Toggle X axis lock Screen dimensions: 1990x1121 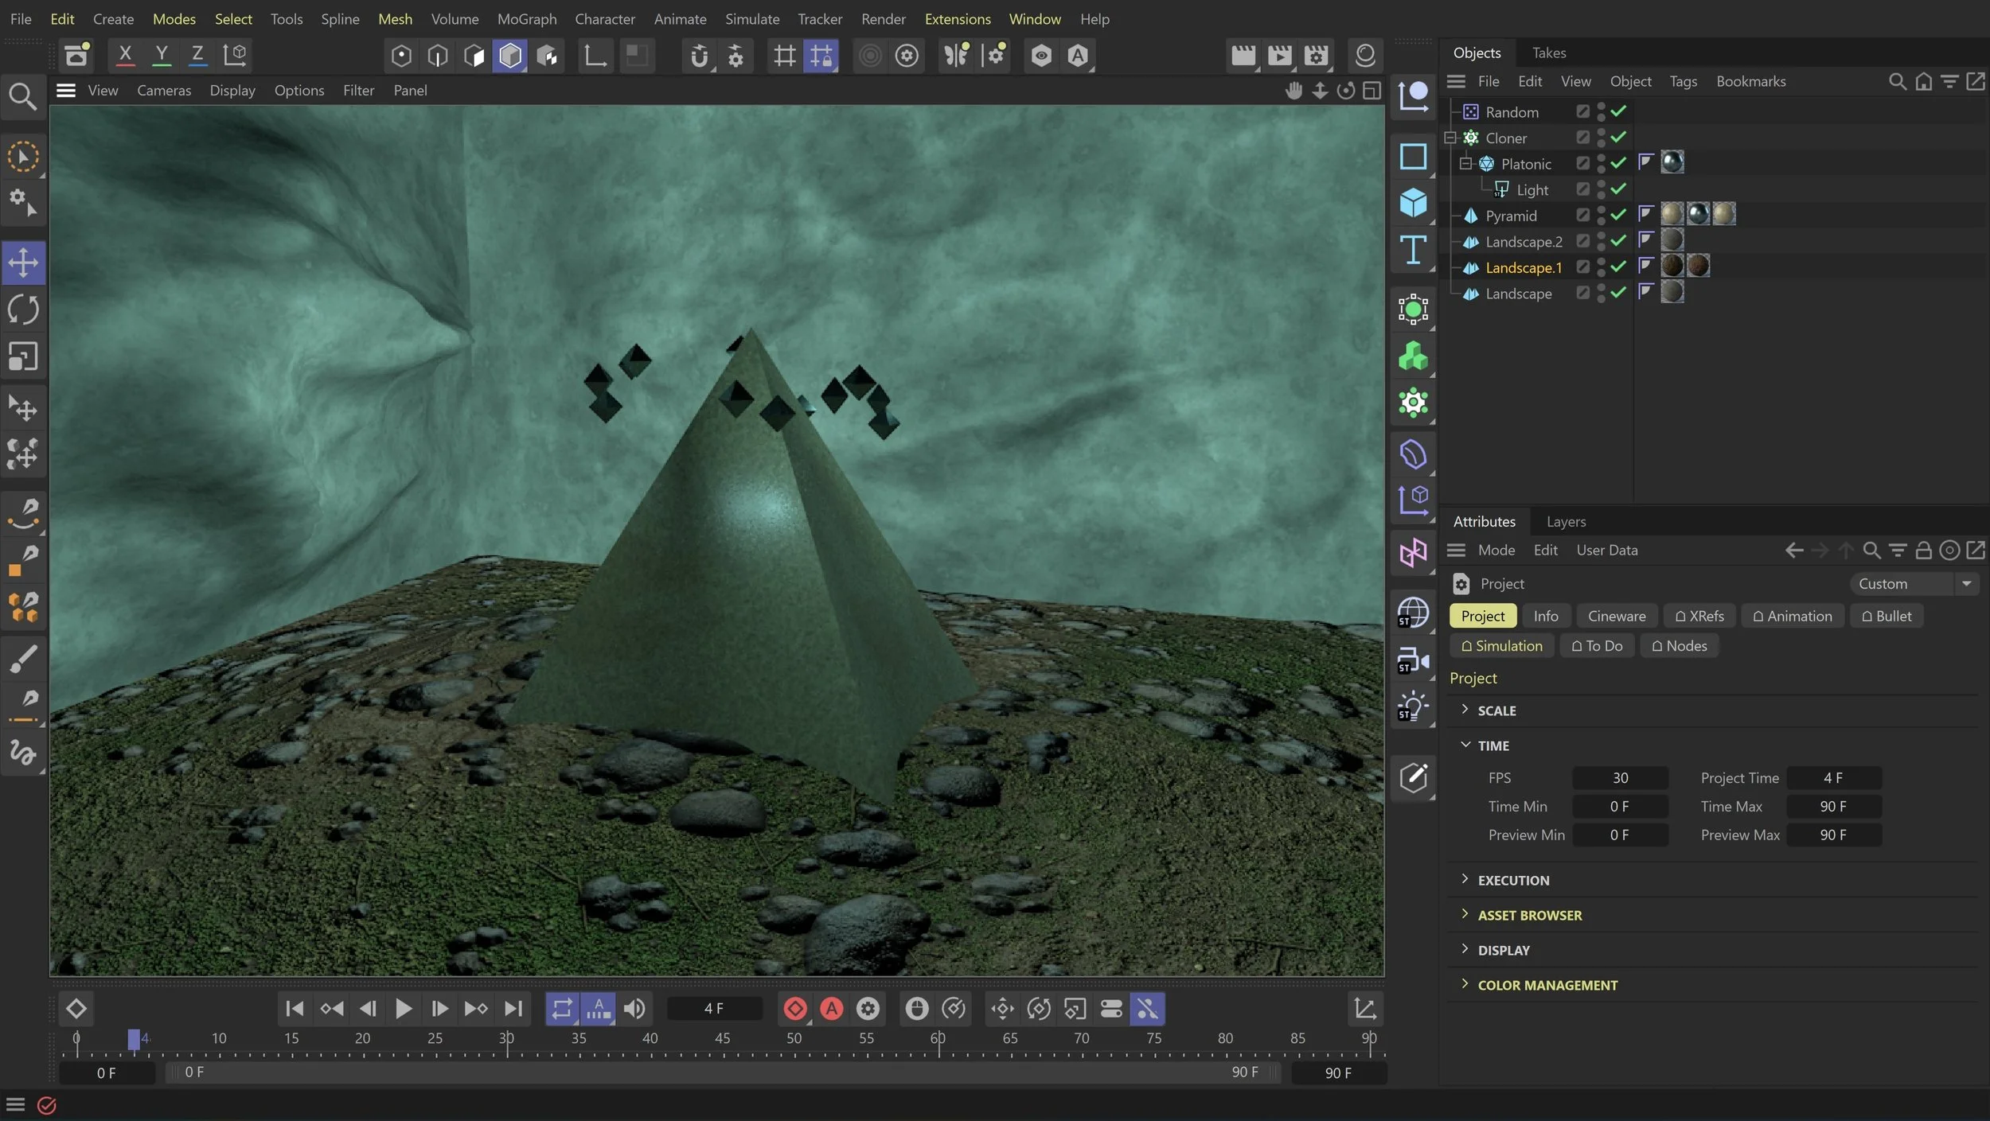(125, 55)
